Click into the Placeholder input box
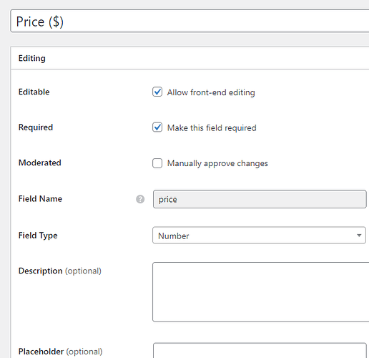 tap(260, 350)
